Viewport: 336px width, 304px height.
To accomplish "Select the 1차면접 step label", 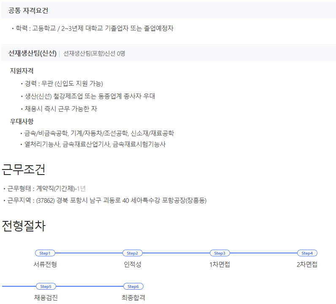I will 219,264.
